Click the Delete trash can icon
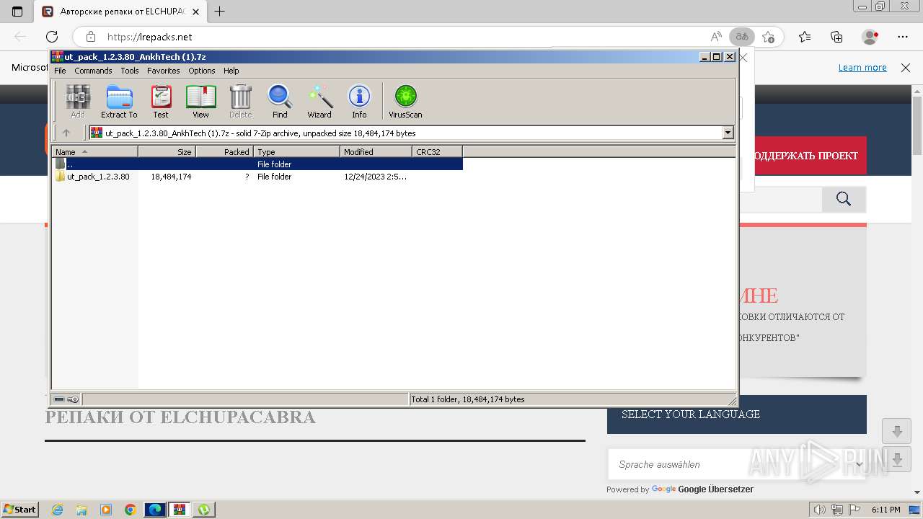This screenshot has height=519, width=923. tap(240, 101)
